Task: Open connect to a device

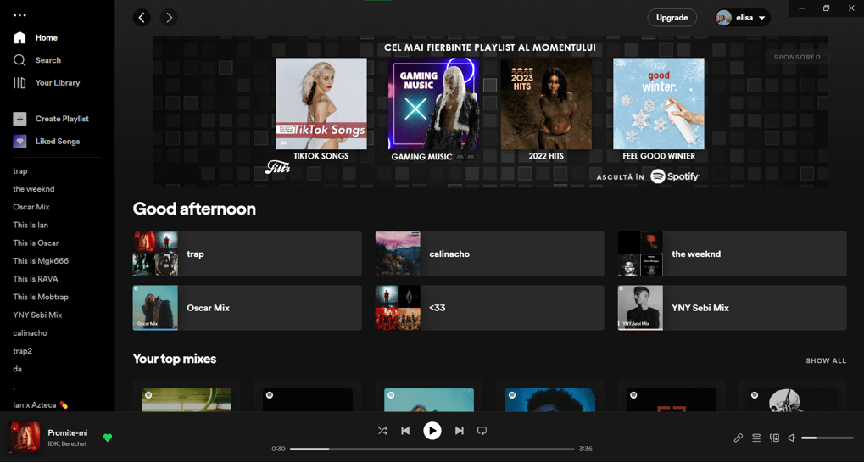Action: click(774, 438)
